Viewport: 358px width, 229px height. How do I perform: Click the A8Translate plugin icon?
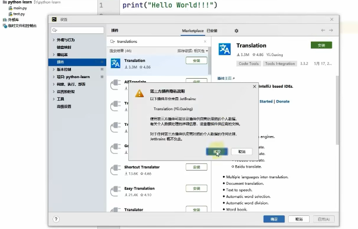click(x=116, y=85)
